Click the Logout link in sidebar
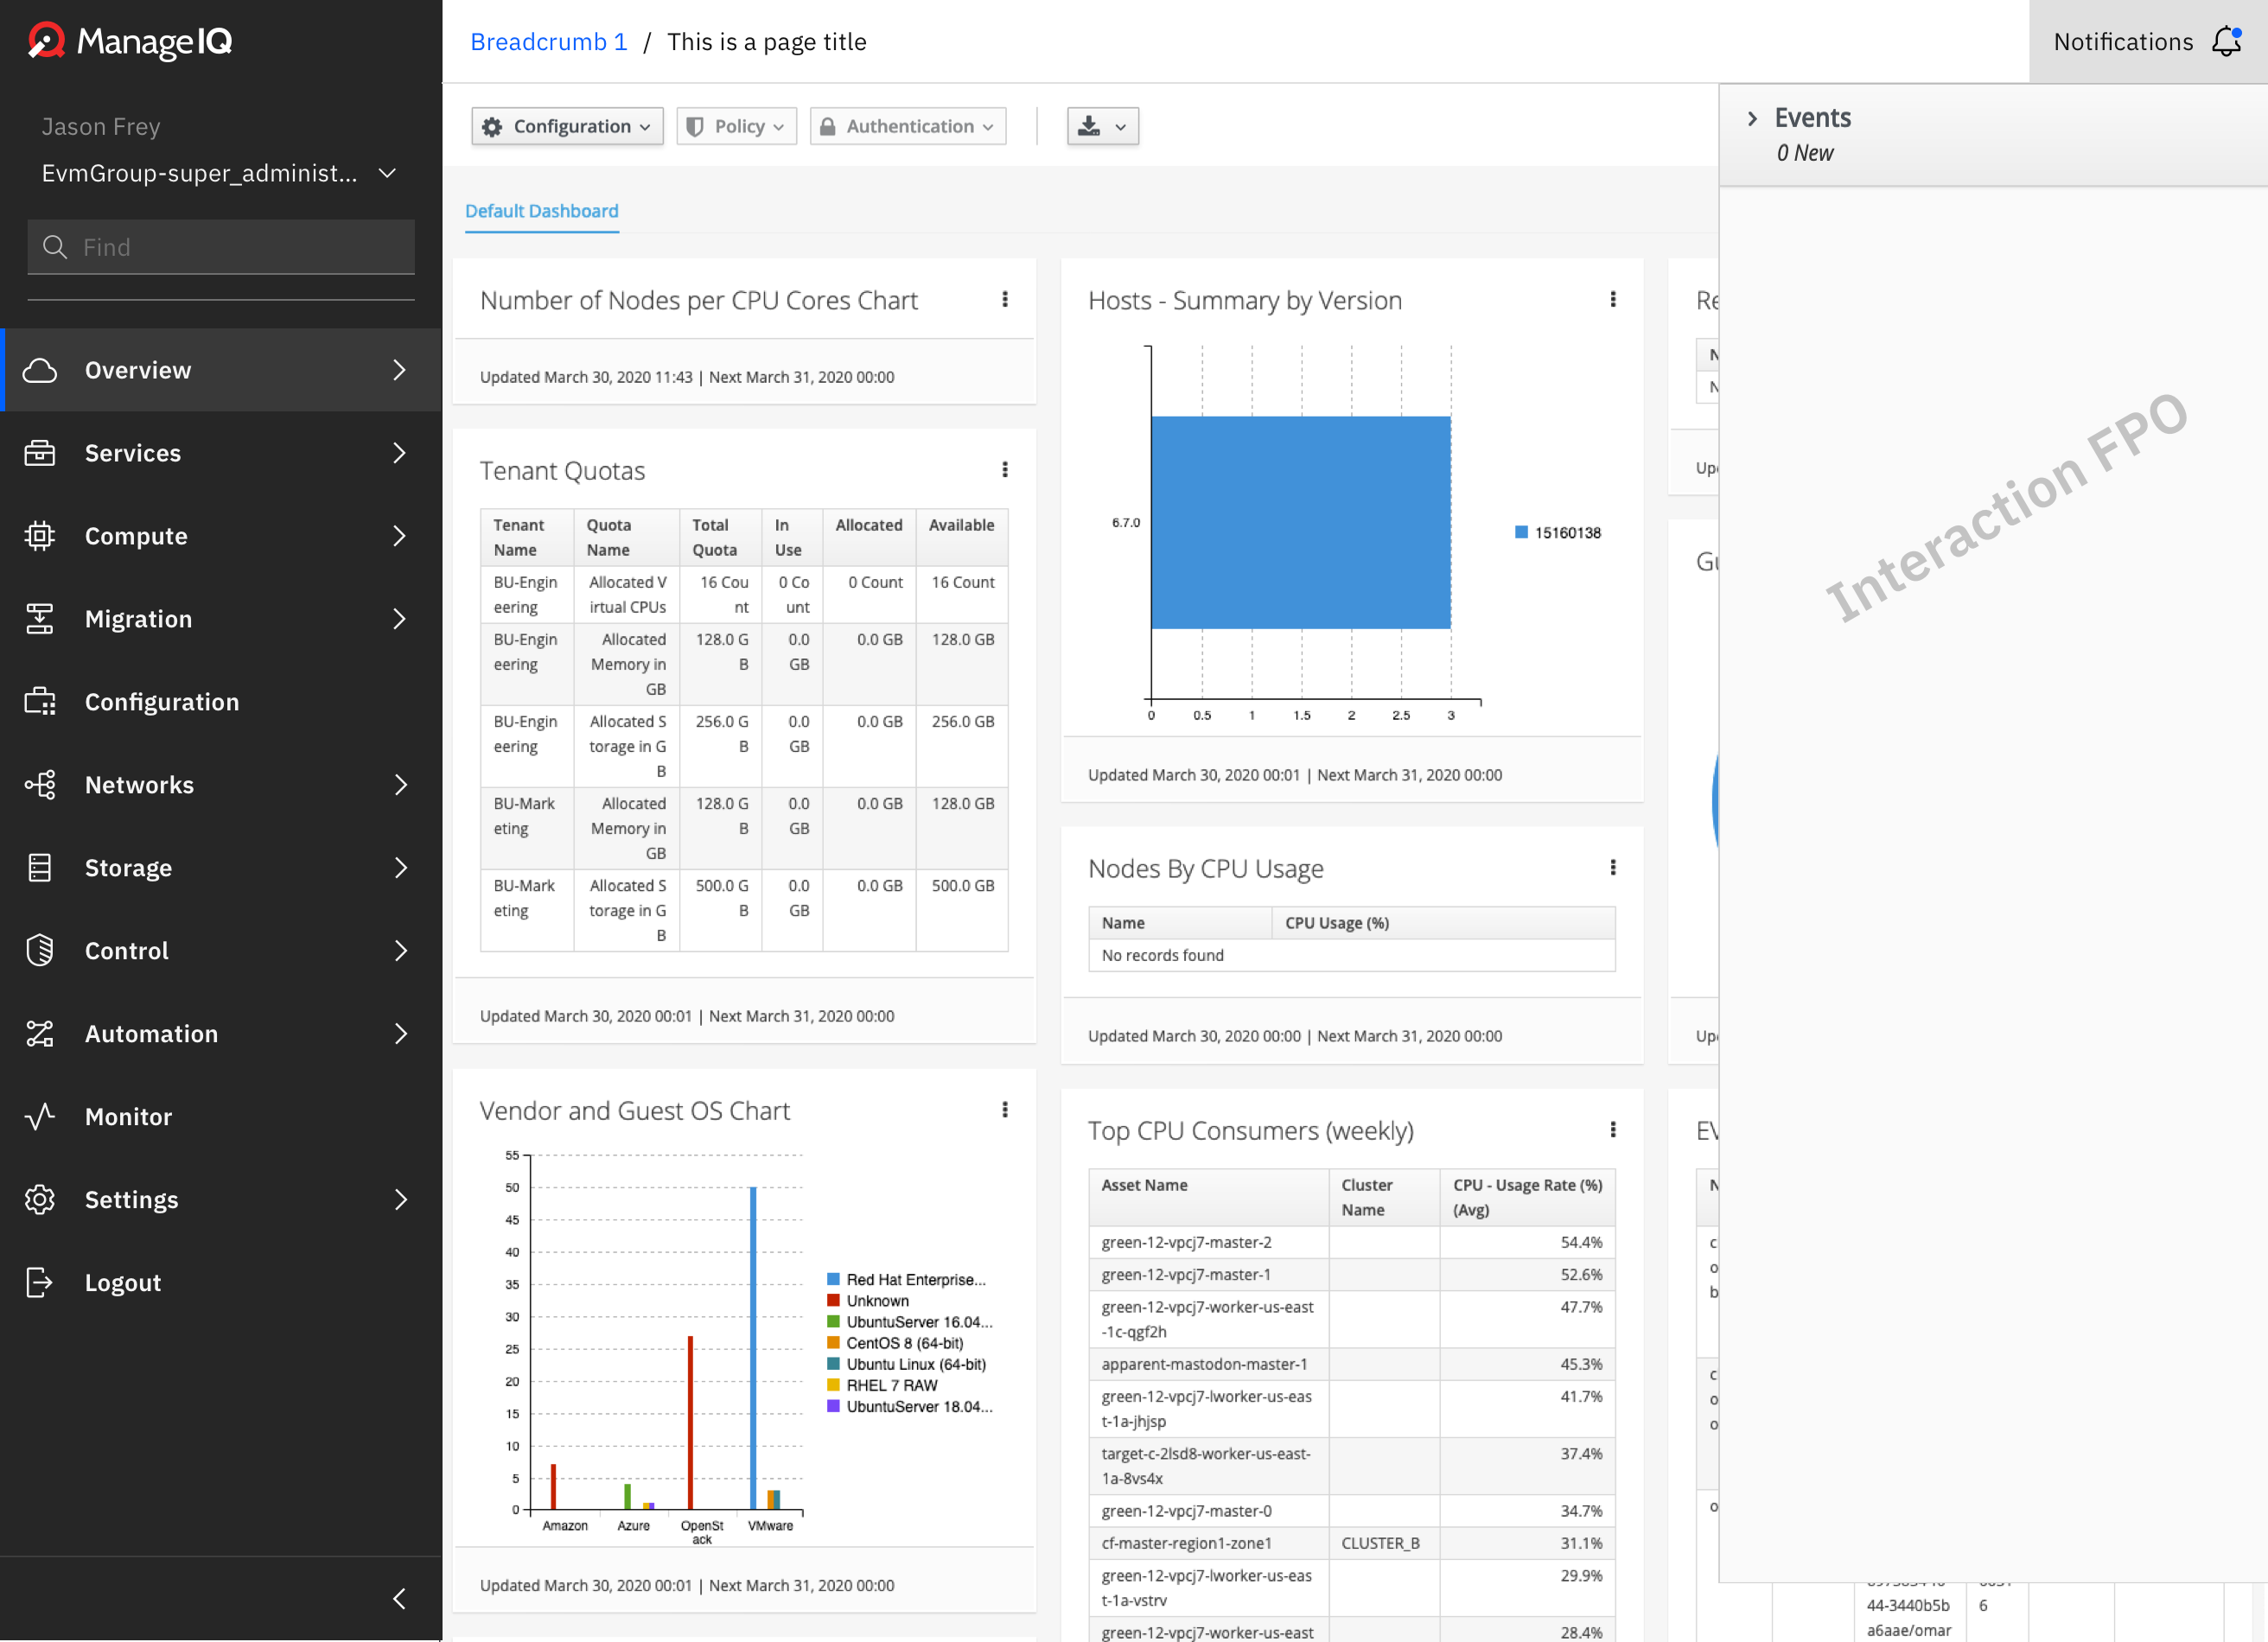The image size is (2268, 1642). [122, 1283]
